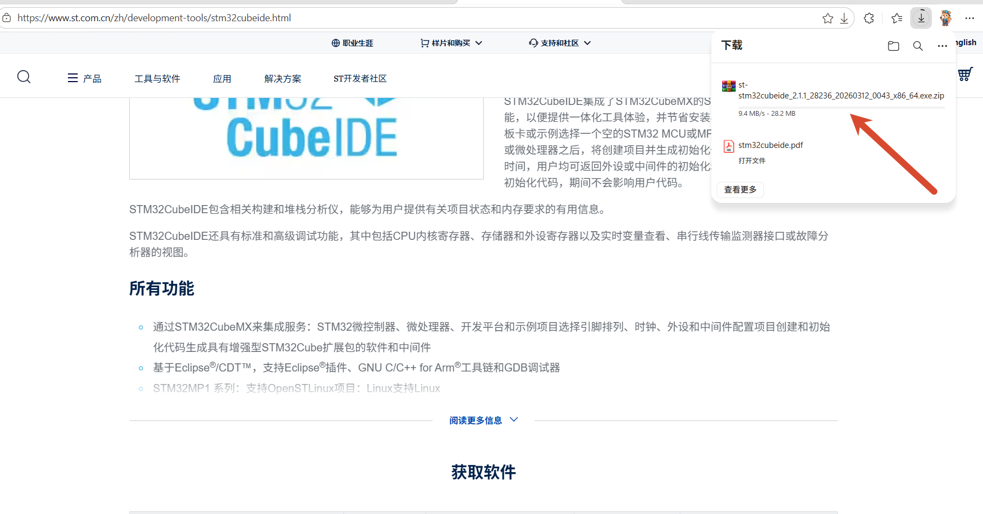Select 工具与软件 in the navigation
Image resolution: width=983 pixels, height=514 pixels.
click(157, 79)
